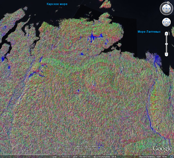Rotate view right with the look joystick's right arrow
Image resolution: width=174 pixels, height=158 pixels.
[x=169, y=8]
